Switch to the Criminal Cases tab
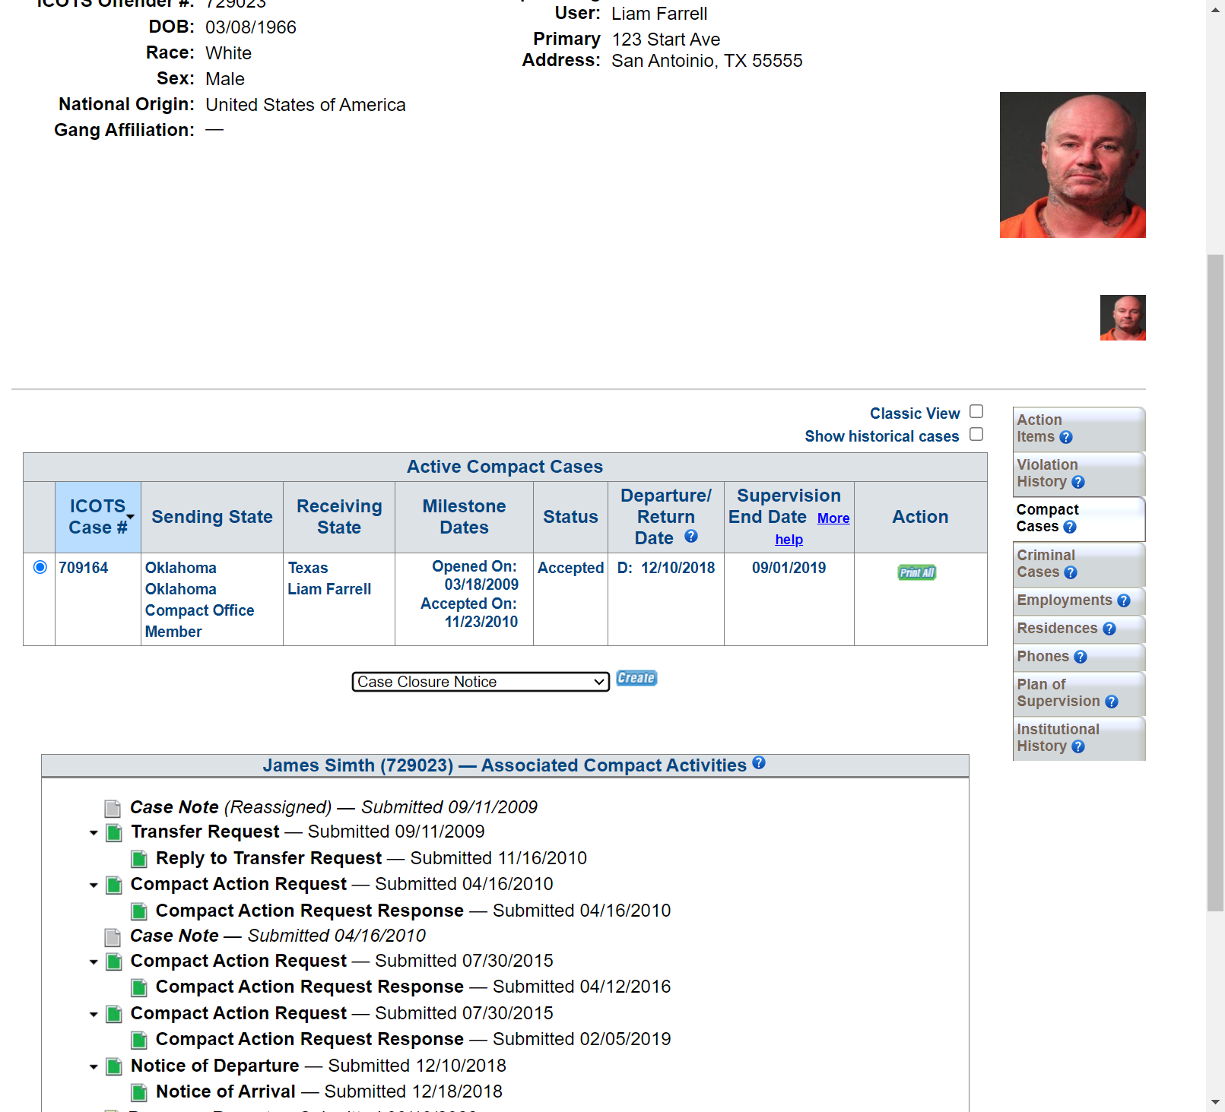The height and width of the screenshot is (1112, 1225). [1078, 564]
